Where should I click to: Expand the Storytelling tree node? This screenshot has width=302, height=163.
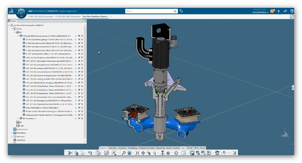click(x=12, y=133)
